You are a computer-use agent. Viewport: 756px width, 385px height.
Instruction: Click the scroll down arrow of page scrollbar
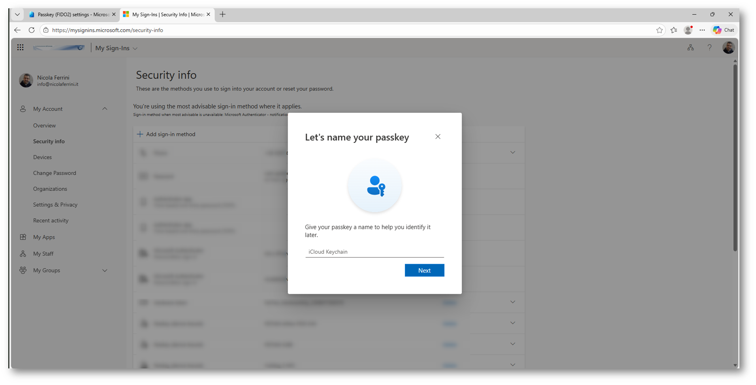735,365
